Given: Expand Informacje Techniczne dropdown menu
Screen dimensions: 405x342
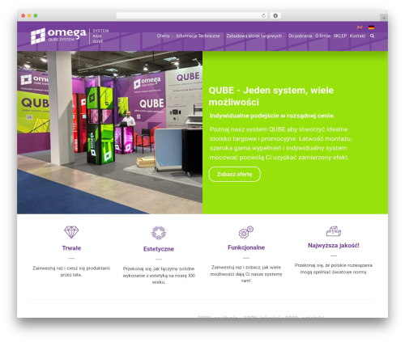Looking at the screenshot, I should pyautogui.click(x=199, y=36).
